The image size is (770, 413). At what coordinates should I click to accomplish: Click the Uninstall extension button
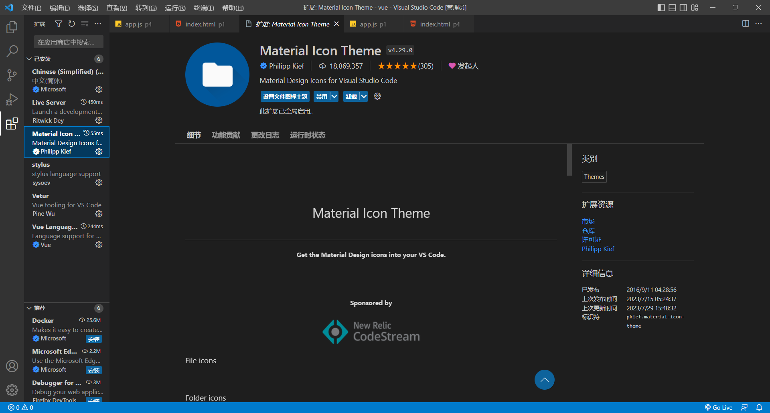[351, 96]
